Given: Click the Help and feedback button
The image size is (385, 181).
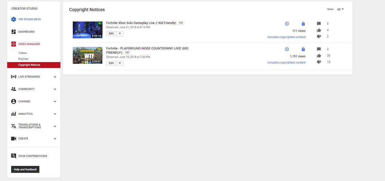Looking at the screenshot, I should (25, 169).
